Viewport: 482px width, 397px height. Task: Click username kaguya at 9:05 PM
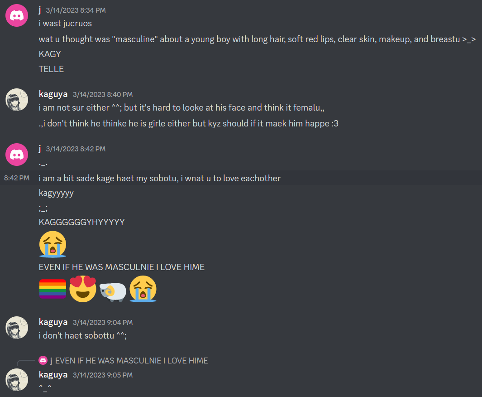pyautogui.click(x=53, y=375)
